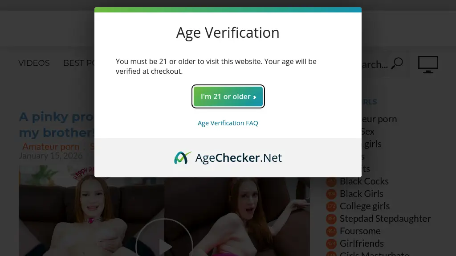Open the post title link starting 'A pinky'
The image size is (456, 256).
click(57, 124)
